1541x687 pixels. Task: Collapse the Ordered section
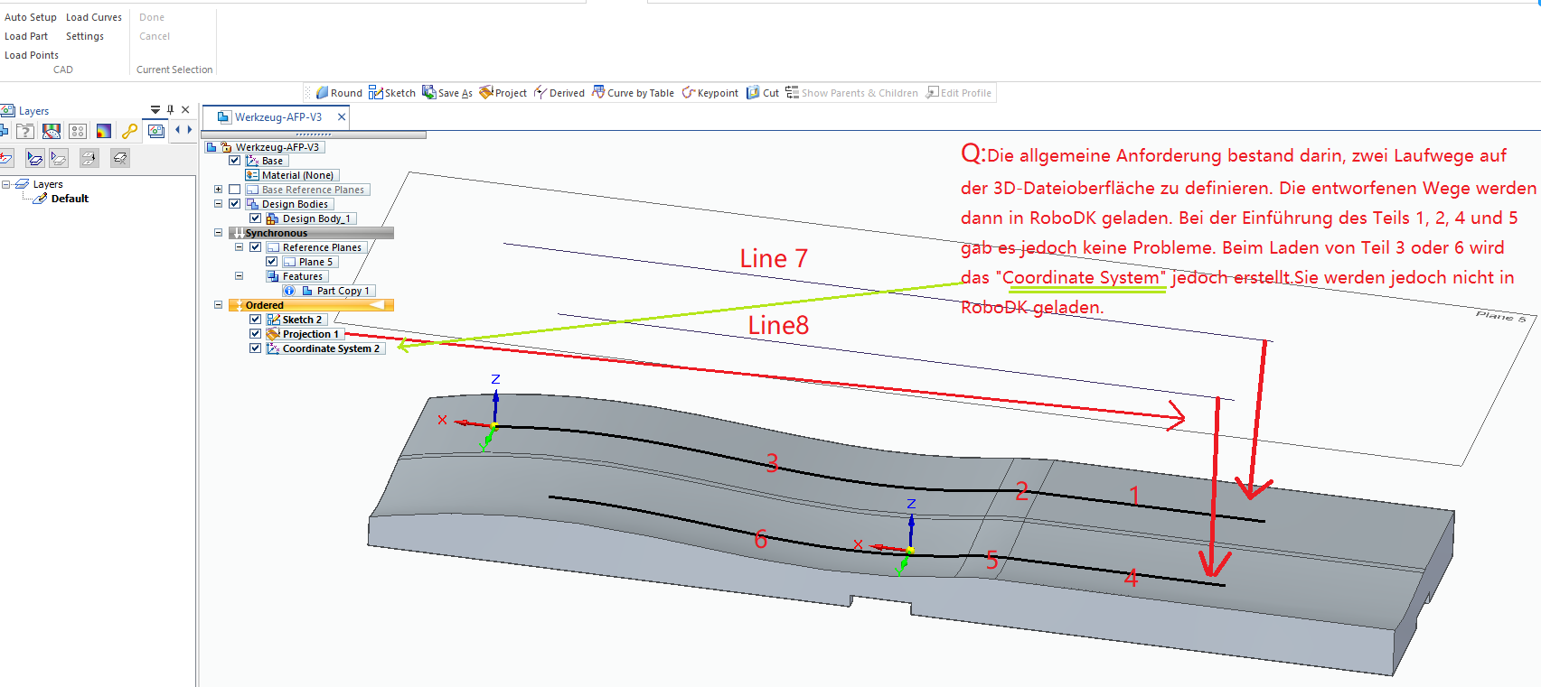[218, 305]
